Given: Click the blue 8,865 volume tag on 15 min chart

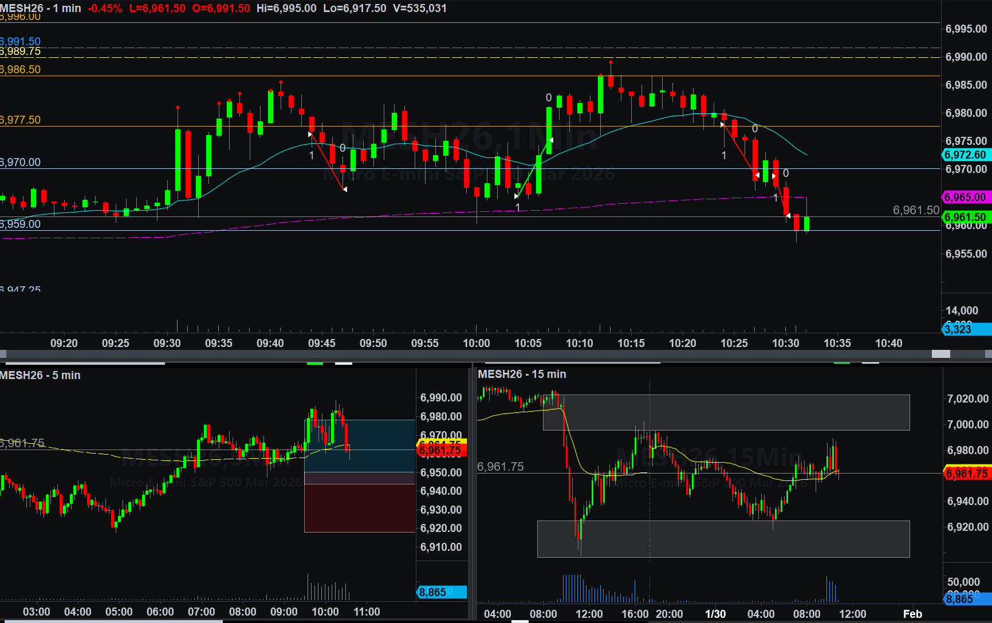Looking at the screenshot, I should point(966,599).
